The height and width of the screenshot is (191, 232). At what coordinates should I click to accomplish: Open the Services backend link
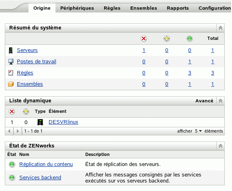(x=40, y=178)
